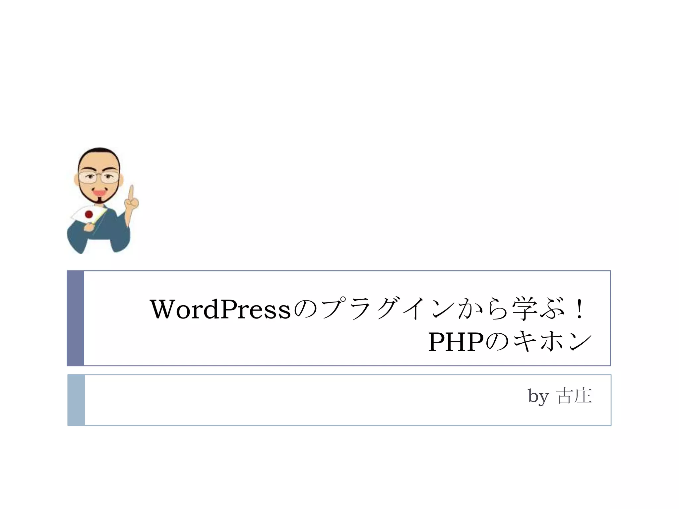Viewport: 679px width, 509px height.
Task: Click the cartoon man's face with glasses
Action: click(99, 176)
